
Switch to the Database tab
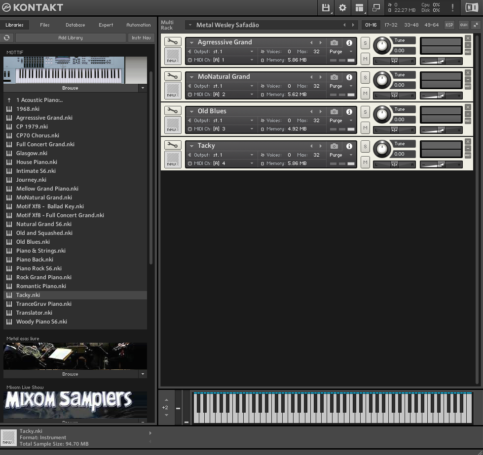[x=75, y=25]
